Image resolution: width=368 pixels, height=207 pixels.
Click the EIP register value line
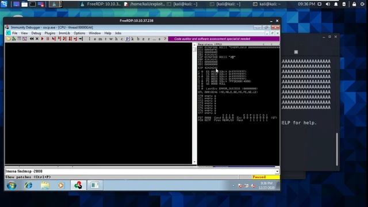(208, 68)
